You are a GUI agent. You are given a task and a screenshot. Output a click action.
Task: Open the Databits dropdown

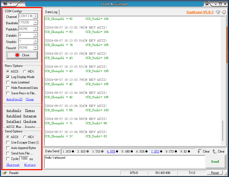[x=35, y=35]
